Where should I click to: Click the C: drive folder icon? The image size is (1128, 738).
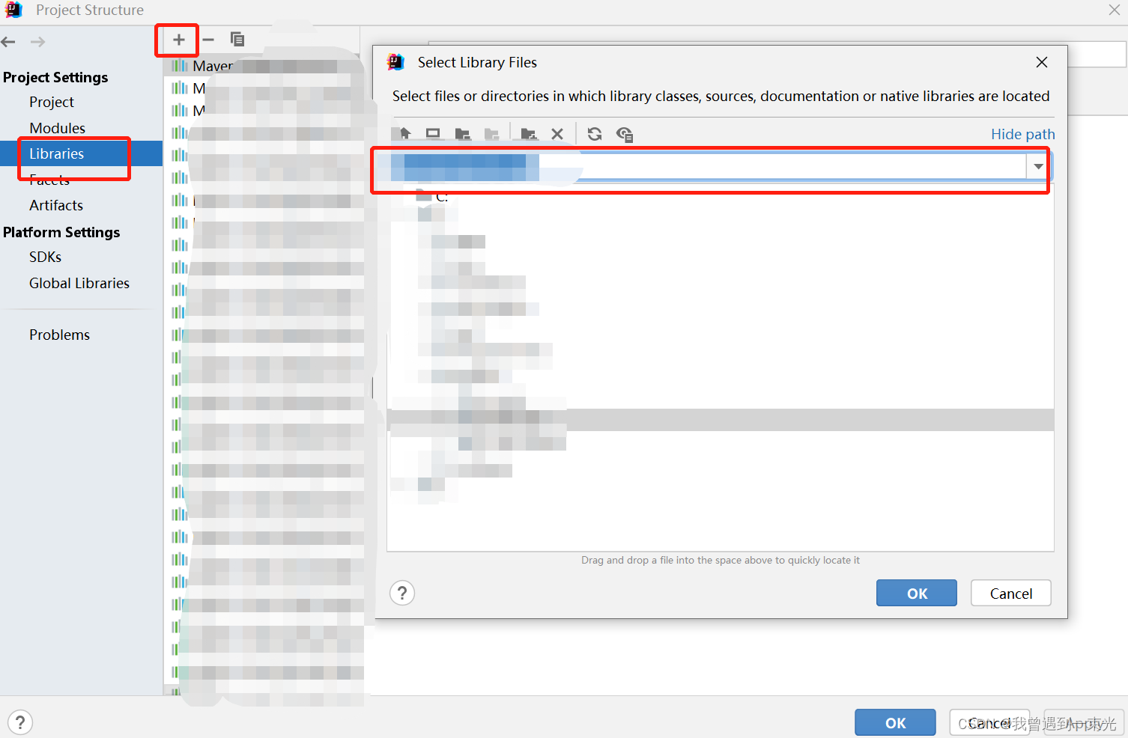click(x=424, y=196)
